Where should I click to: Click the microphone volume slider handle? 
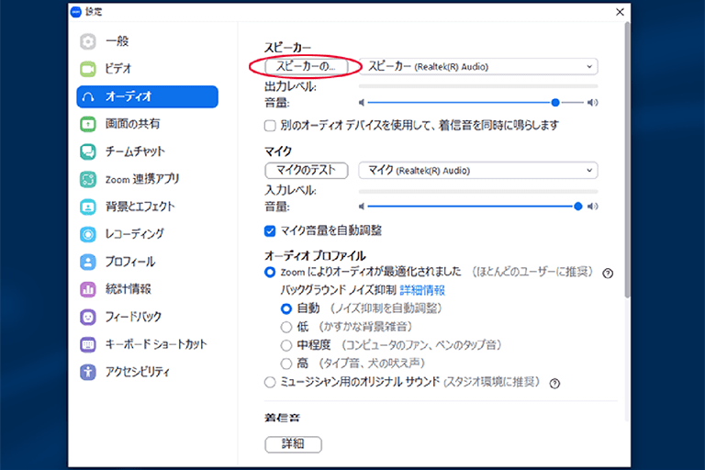(578, 207)
